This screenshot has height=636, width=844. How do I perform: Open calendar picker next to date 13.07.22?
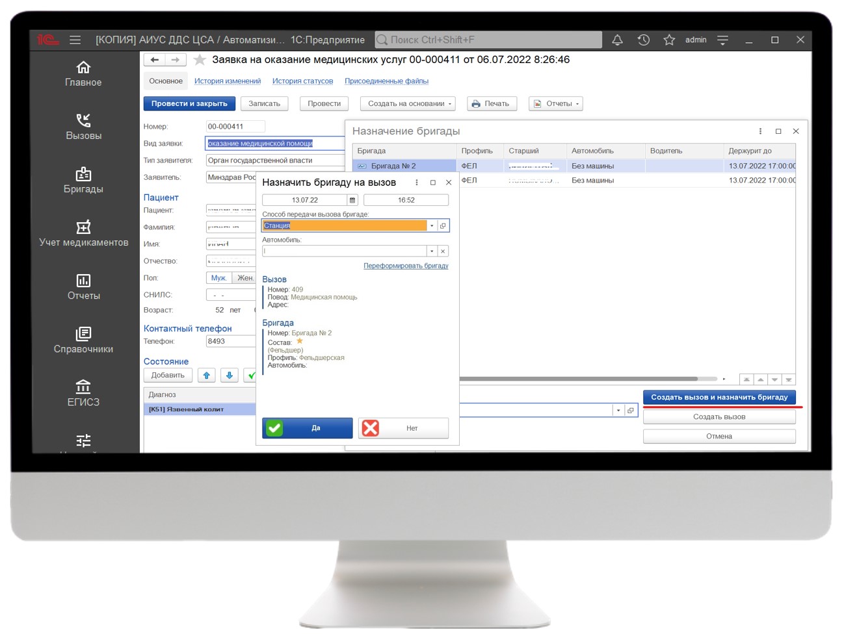point(352,200)
